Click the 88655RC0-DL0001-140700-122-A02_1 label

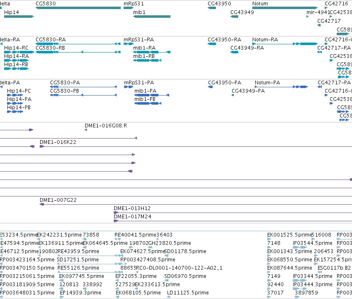coord(171,268)
